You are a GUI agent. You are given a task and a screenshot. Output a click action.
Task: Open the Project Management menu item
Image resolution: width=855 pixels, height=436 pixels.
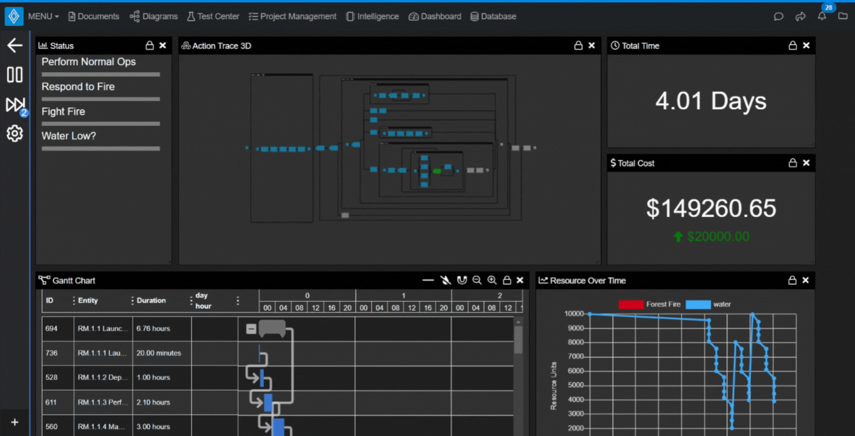pos(293,16)
